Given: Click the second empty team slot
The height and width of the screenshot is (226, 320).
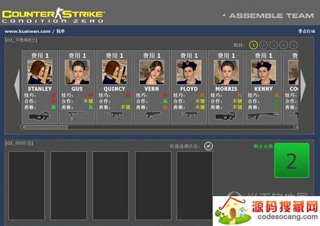Looking at the screenshot, I should pyautogui.click(x=69, y=185).
